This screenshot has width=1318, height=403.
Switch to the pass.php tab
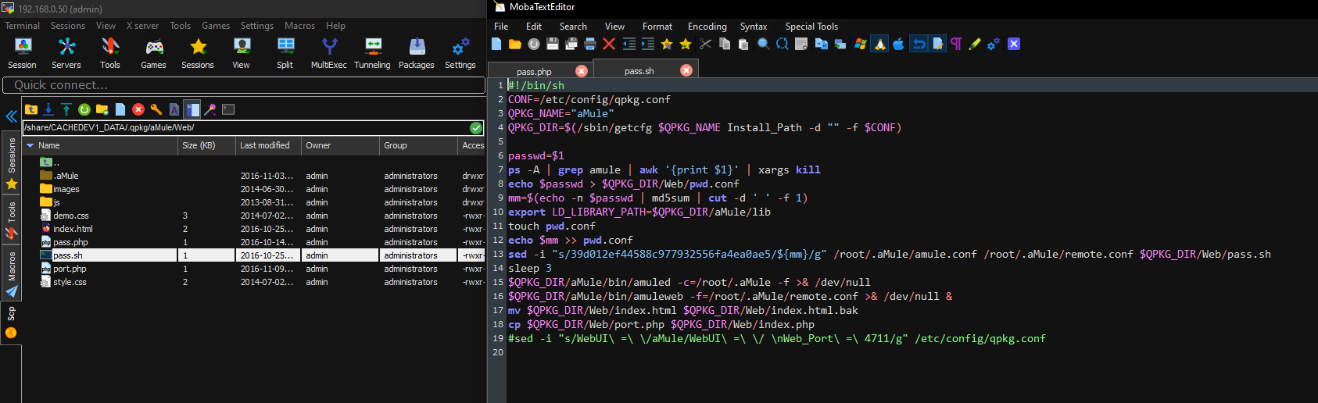tap(534, 71)
